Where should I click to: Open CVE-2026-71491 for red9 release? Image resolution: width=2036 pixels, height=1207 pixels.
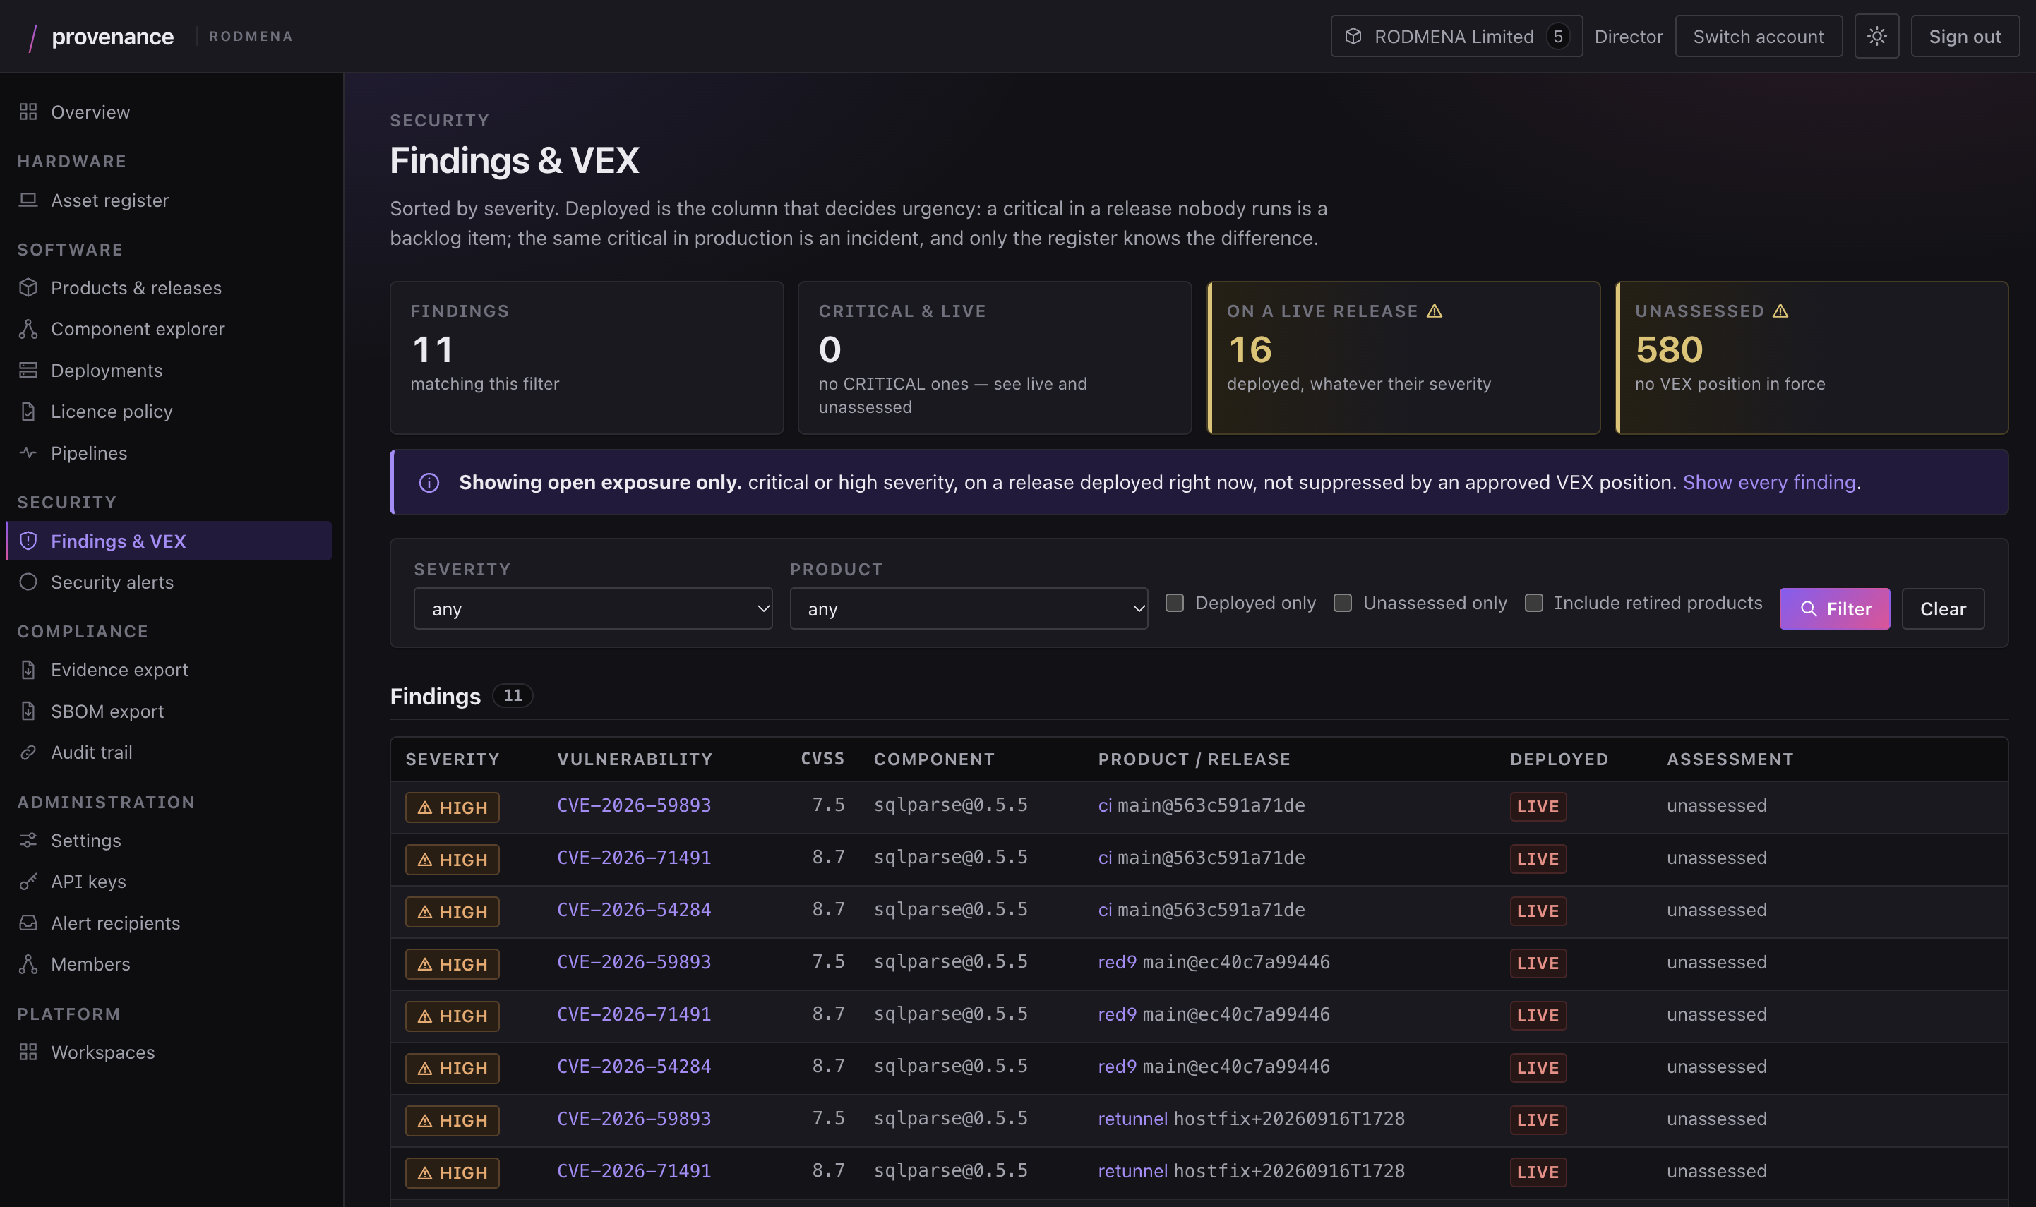point(634,1014)
